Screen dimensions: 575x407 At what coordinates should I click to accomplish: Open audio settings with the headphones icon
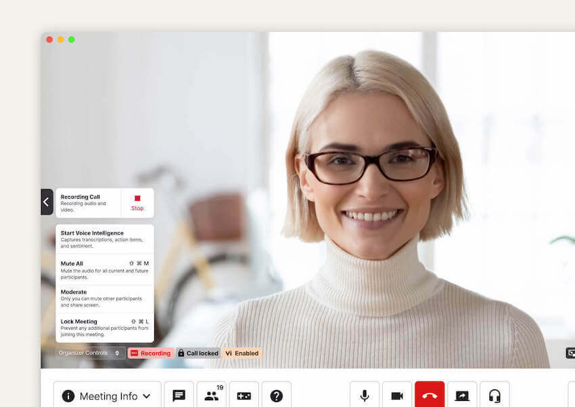(495, 396)
